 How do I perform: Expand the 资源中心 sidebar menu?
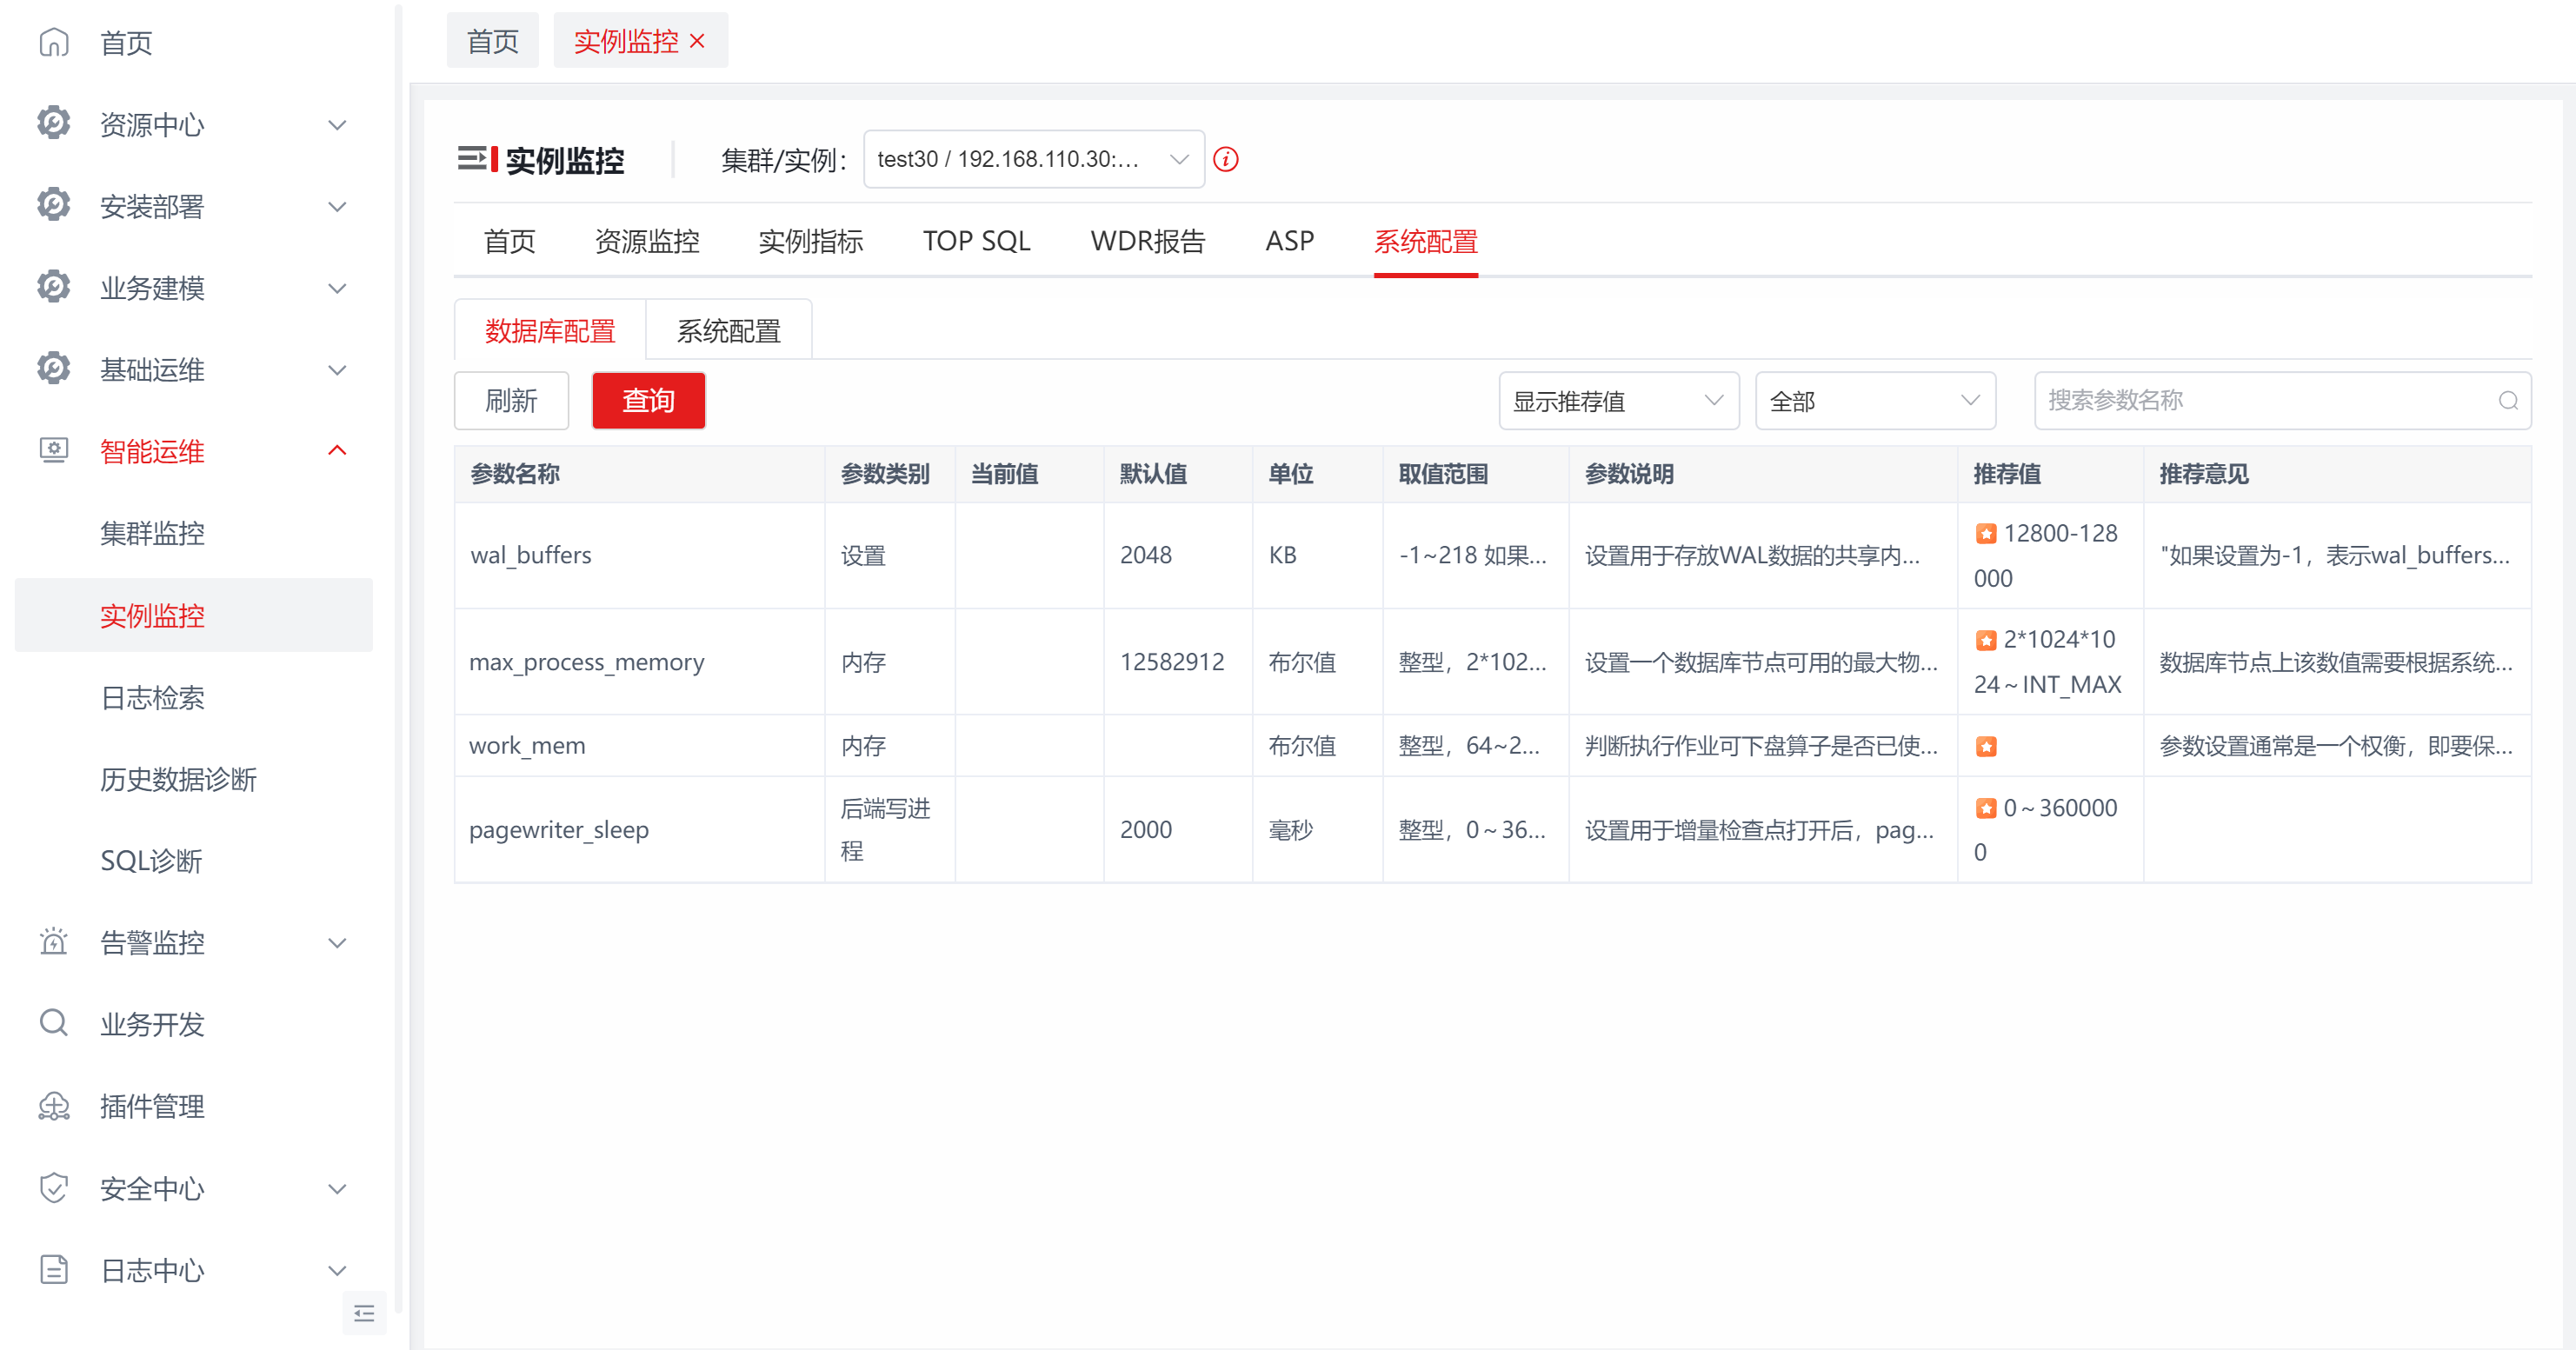pyautogui.click(x=337, y=125)
